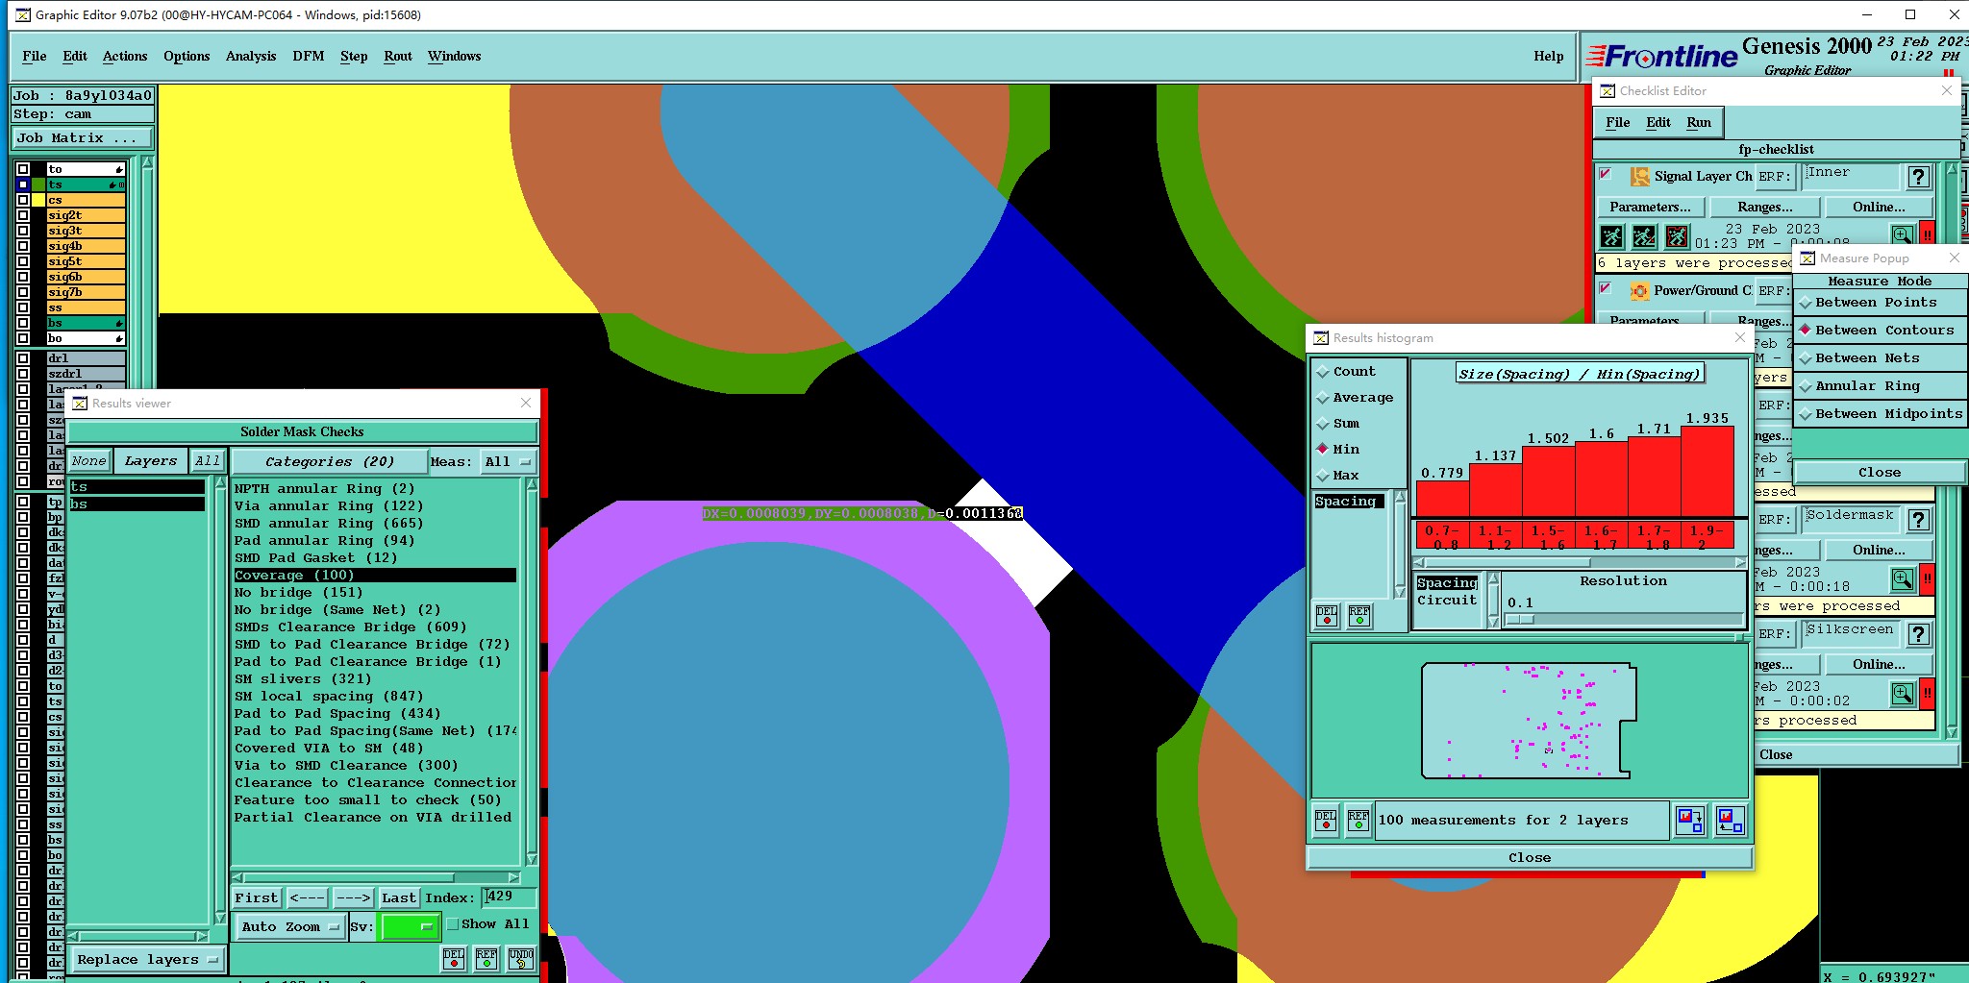Click DEL icon in Results viewer

point(454,958)
